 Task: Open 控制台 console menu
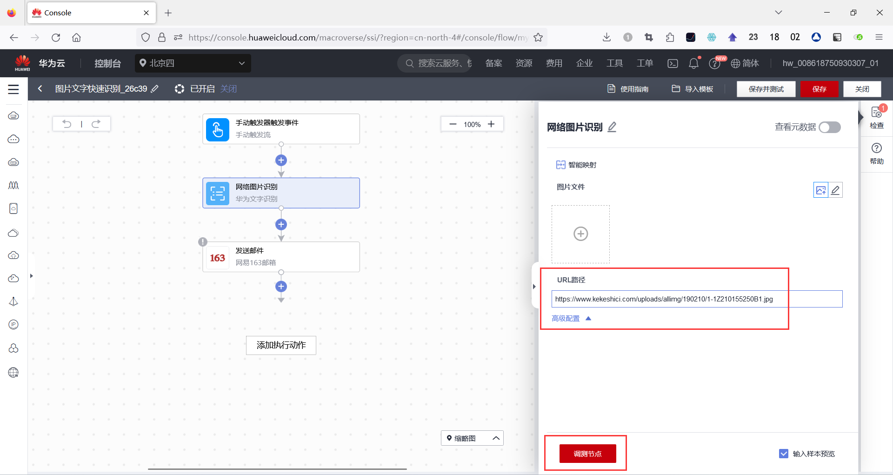point(108,63)
